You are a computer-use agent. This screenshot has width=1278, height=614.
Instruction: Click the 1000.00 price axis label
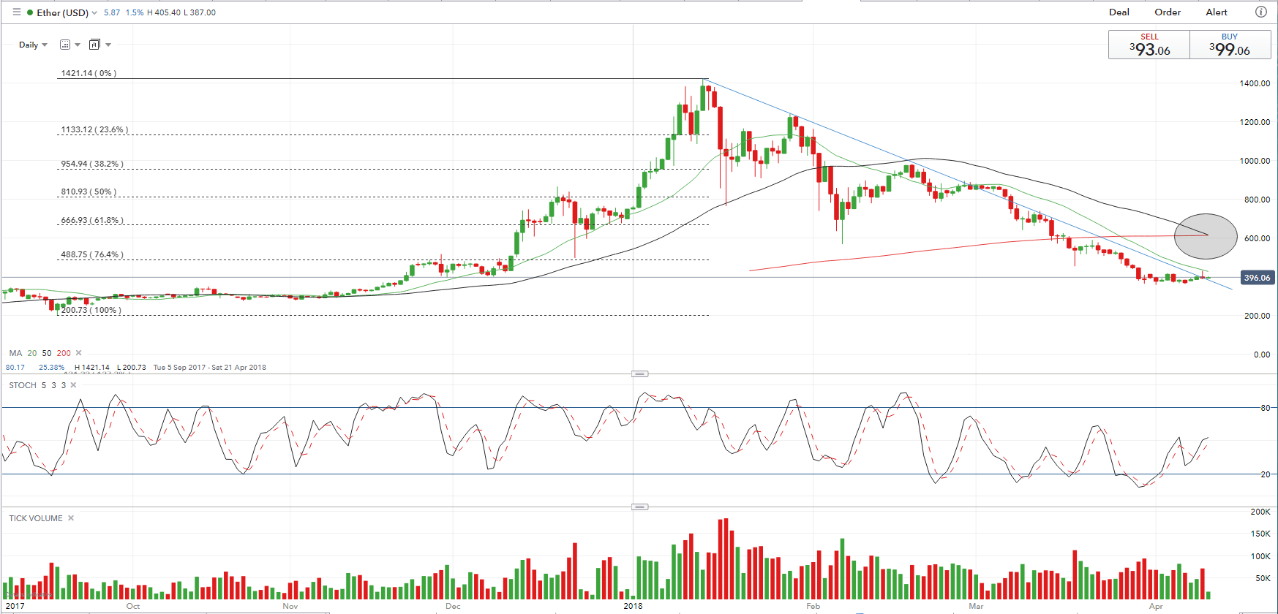click(x=1255, y=161)
